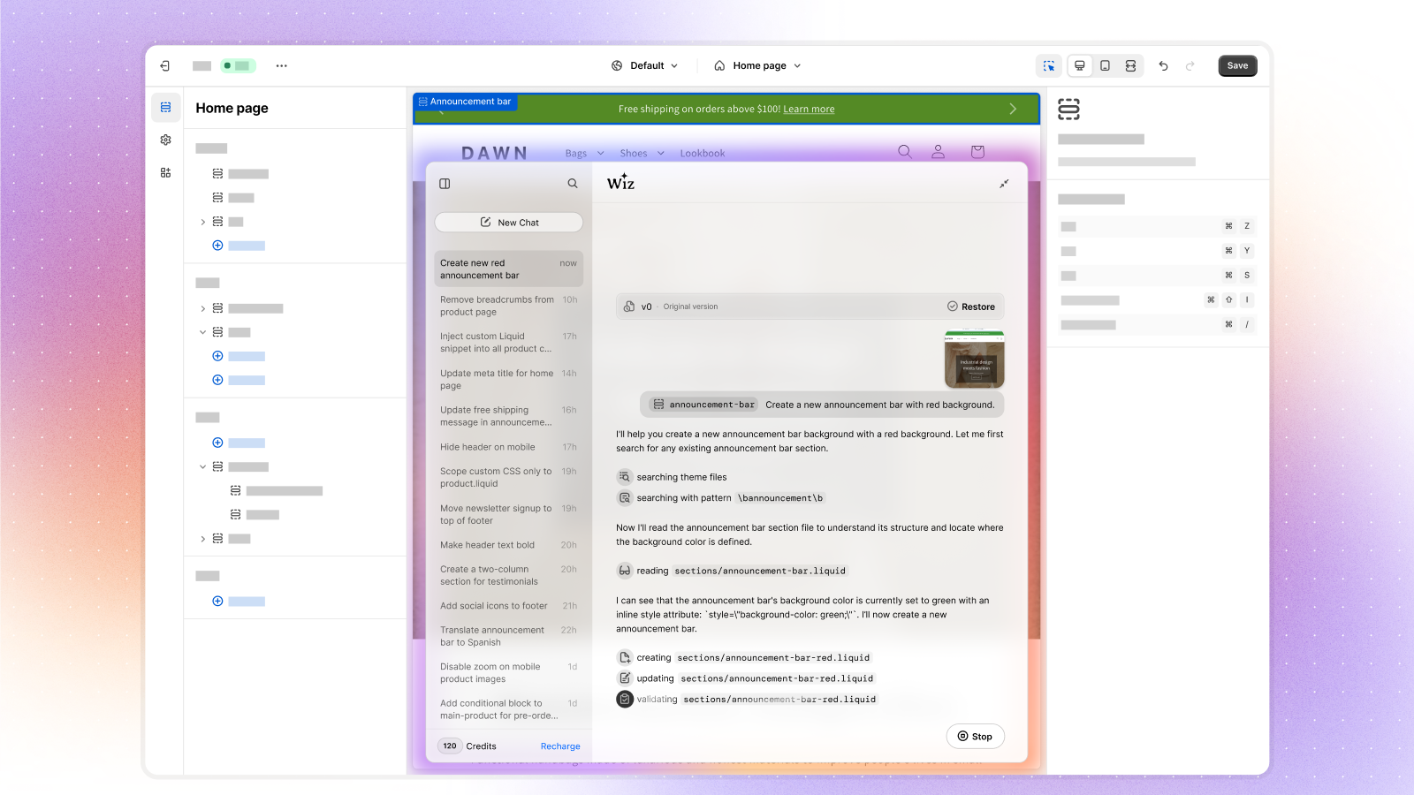Switch to mobile preview icon
Viewport: 1414px width, 795px height.
click(x=1105, y=65)
